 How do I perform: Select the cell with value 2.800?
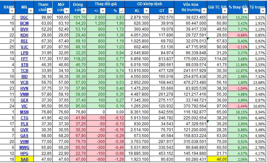tap(96, 17)
